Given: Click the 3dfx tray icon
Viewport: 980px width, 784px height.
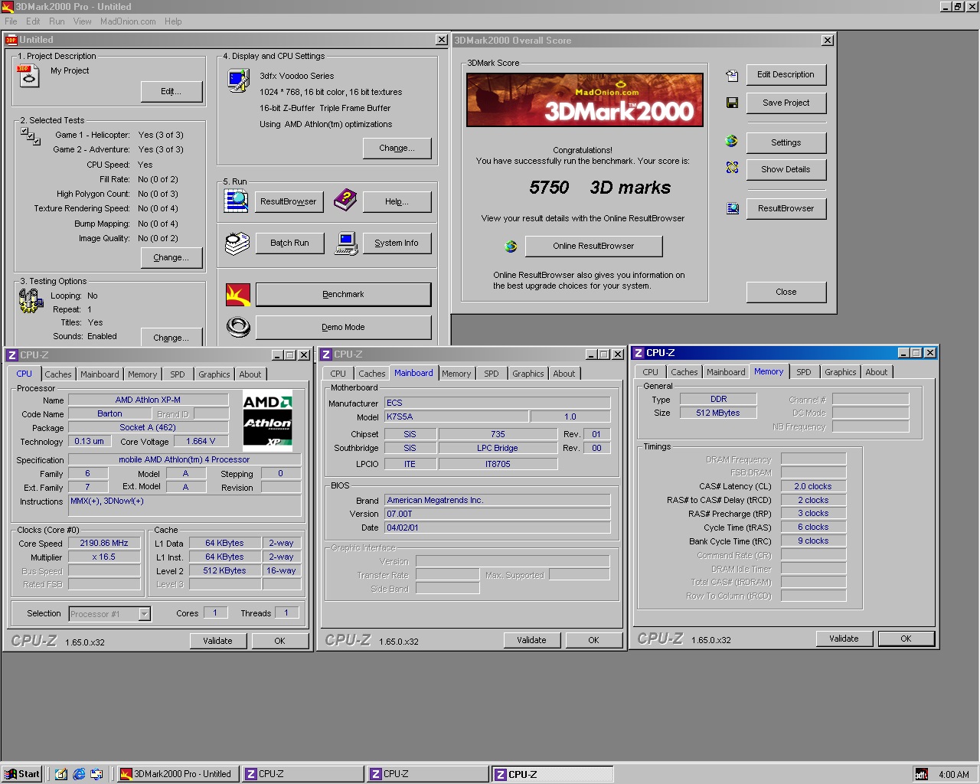Looking at the screenshot, I should pyautogui.click(x=922, y=775).
